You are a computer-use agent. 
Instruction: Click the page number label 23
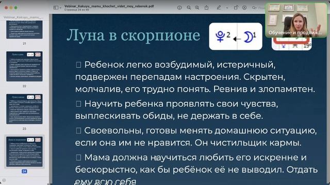[x=24, y=128]
